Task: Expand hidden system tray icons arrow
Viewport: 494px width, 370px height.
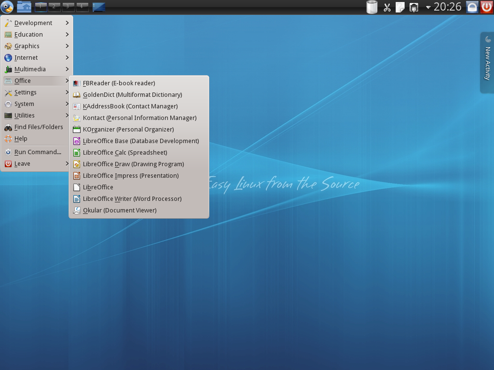Action: (428, 7)
